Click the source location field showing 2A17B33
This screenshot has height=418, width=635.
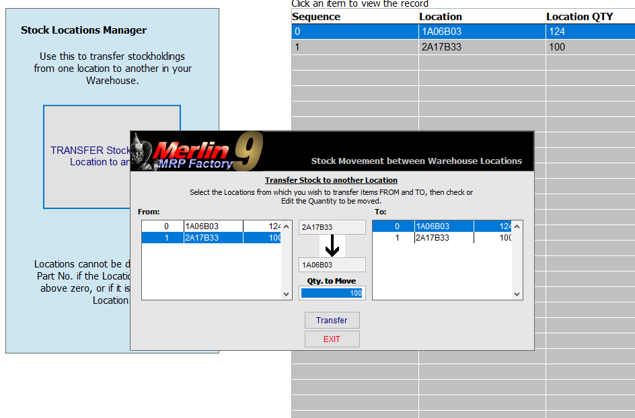click(x=332, y=227)
